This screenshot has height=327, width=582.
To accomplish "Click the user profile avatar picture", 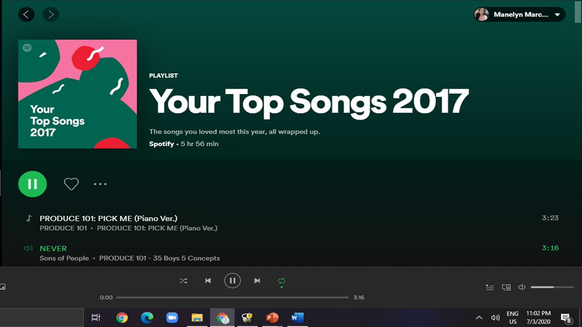I will pyautogui.click(x=482, y=15).
